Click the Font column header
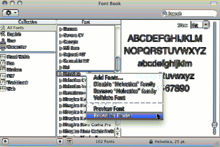 (89, 22)
